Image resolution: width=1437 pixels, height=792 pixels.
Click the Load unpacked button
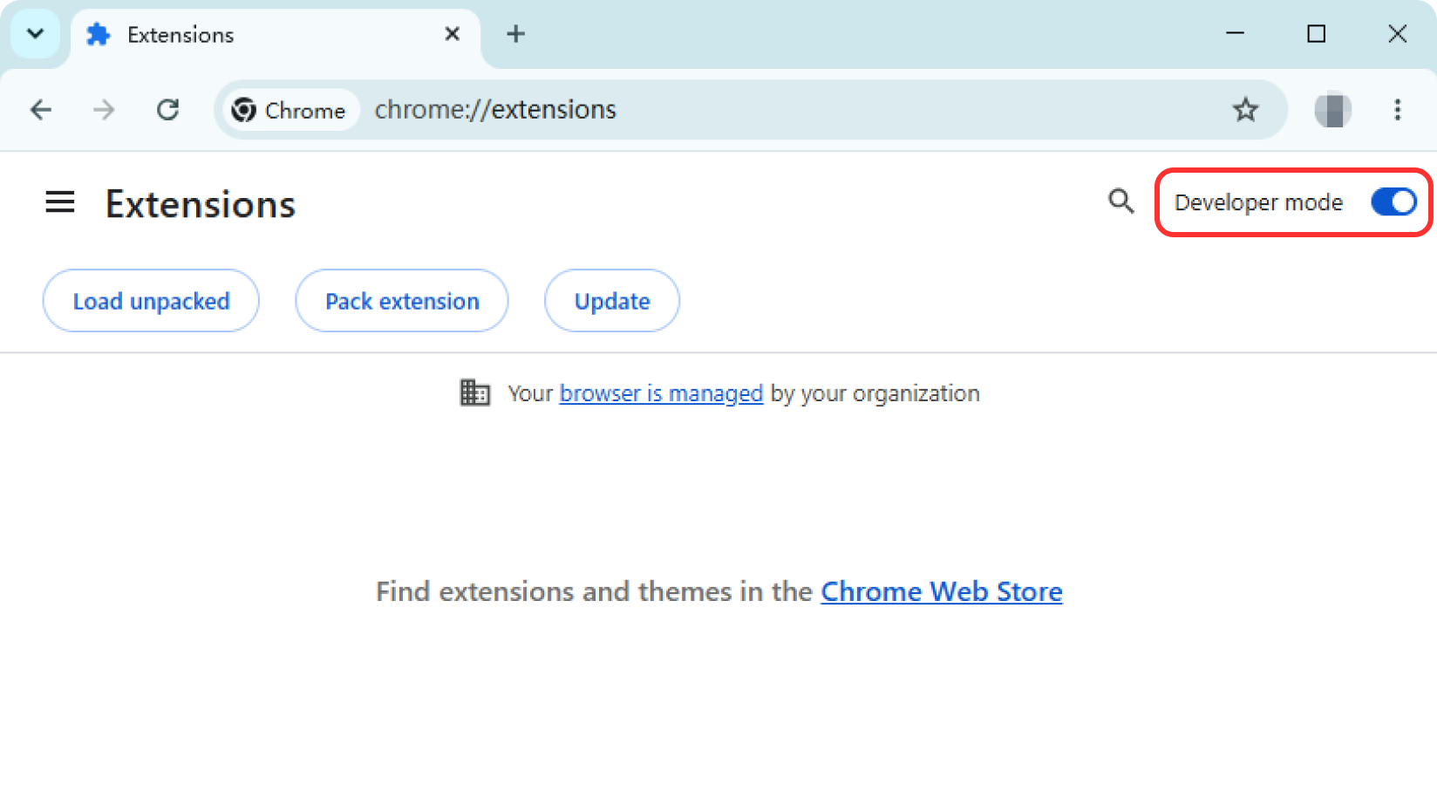click(x=151, y=301)
